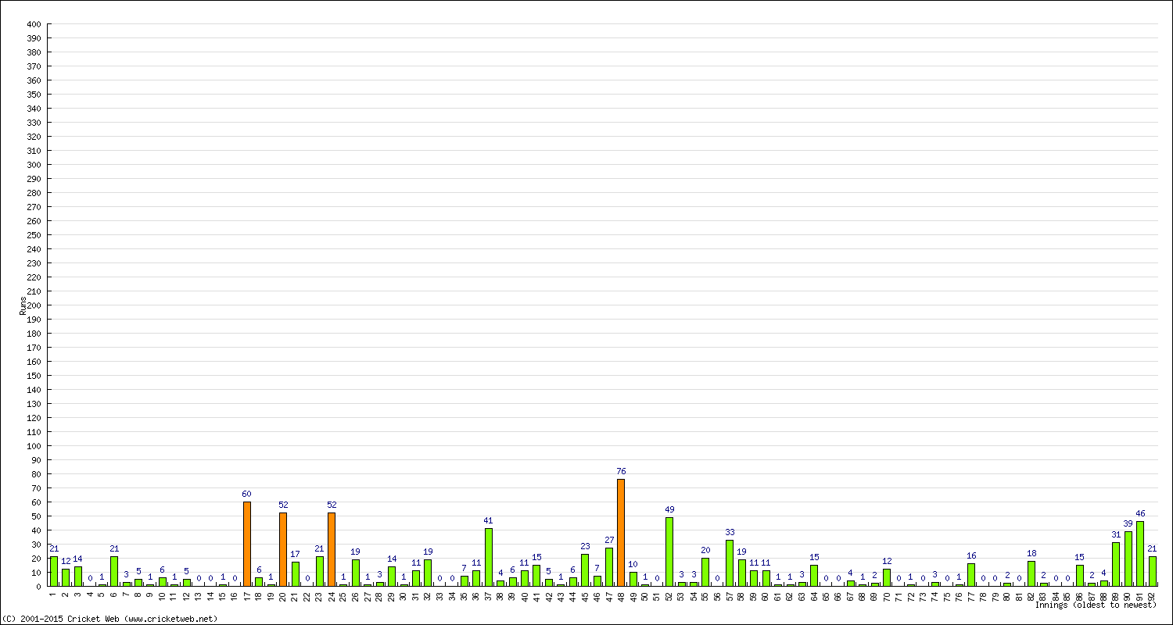Click the value label 49 above innings 52

pyautogui.click(x=669, y=510)
